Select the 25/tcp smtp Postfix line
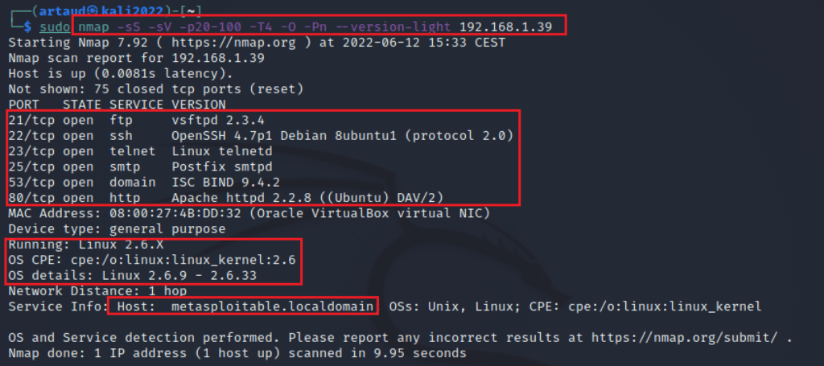 139,167
